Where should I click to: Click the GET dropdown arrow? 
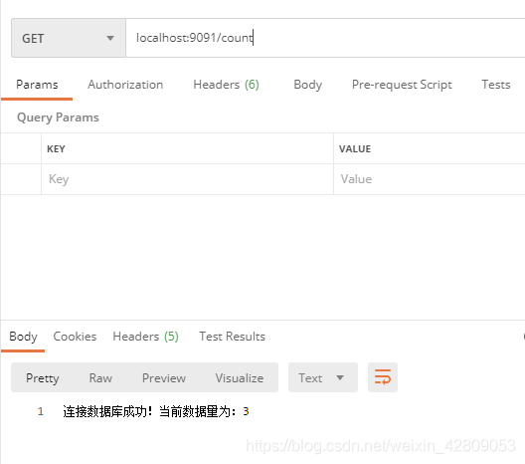(110, 38)
